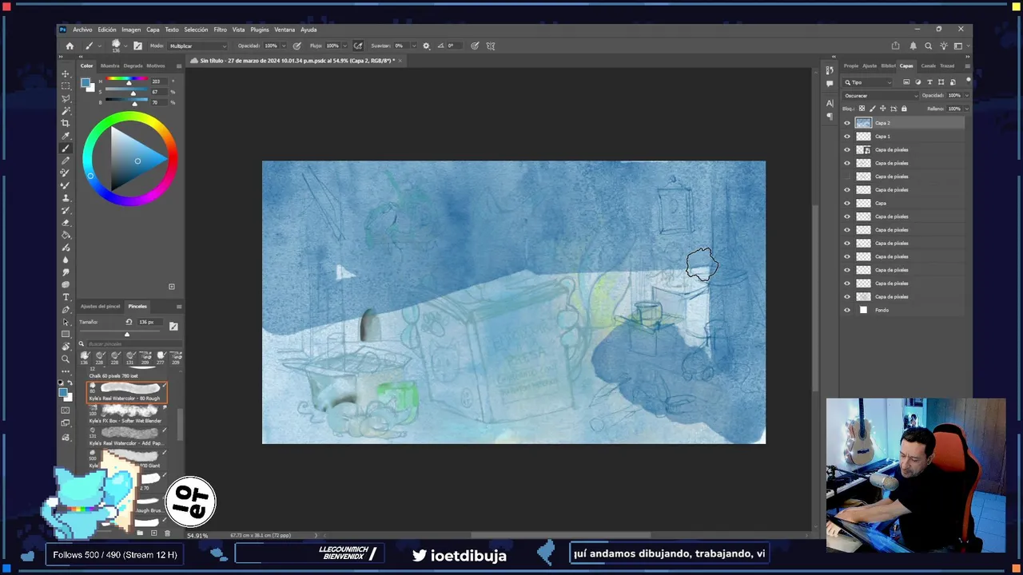Select Kyle's Real Watercolor Add Pap brush
The image size is (1023, 575).
[127, 437]
